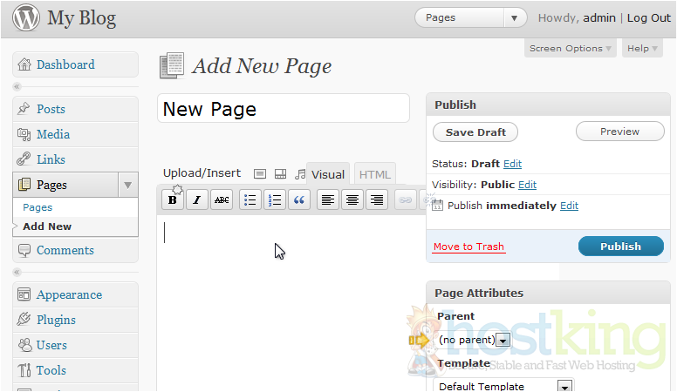Click the page title input field

pyautogui.click(x=284, y=109)
